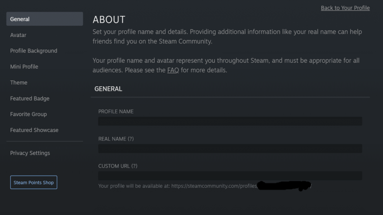This screenshot has height=215, width=383.
Task: Open the General settings tab
Action: tap(44, 19)
